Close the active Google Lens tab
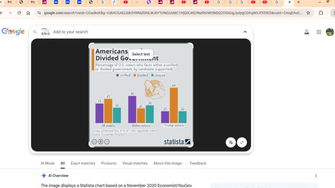 point(290,2)
